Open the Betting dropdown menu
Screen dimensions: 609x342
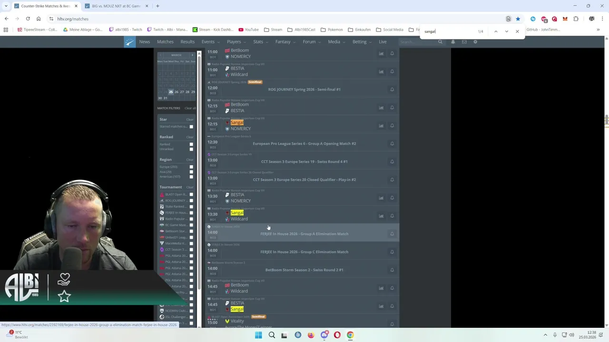(361, 42)
